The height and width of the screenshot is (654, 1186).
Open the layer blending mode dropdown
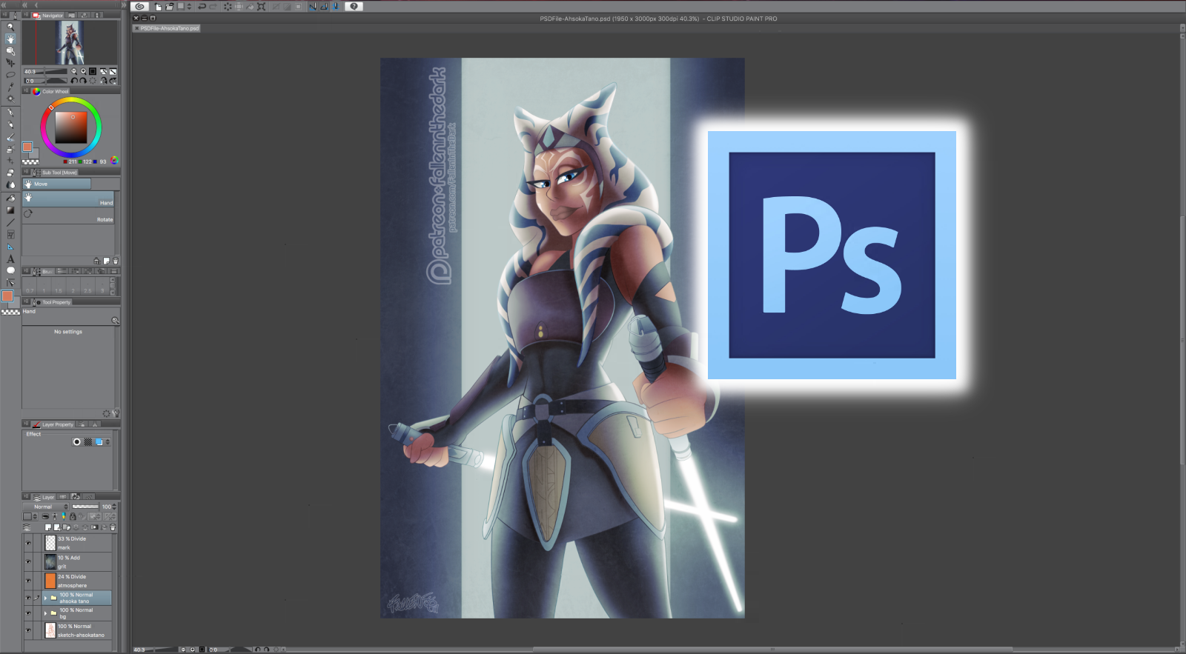pos(46,507)
